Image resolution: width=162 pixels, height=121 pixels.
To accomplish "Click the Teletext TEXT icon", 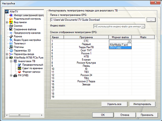I will 11,44.
